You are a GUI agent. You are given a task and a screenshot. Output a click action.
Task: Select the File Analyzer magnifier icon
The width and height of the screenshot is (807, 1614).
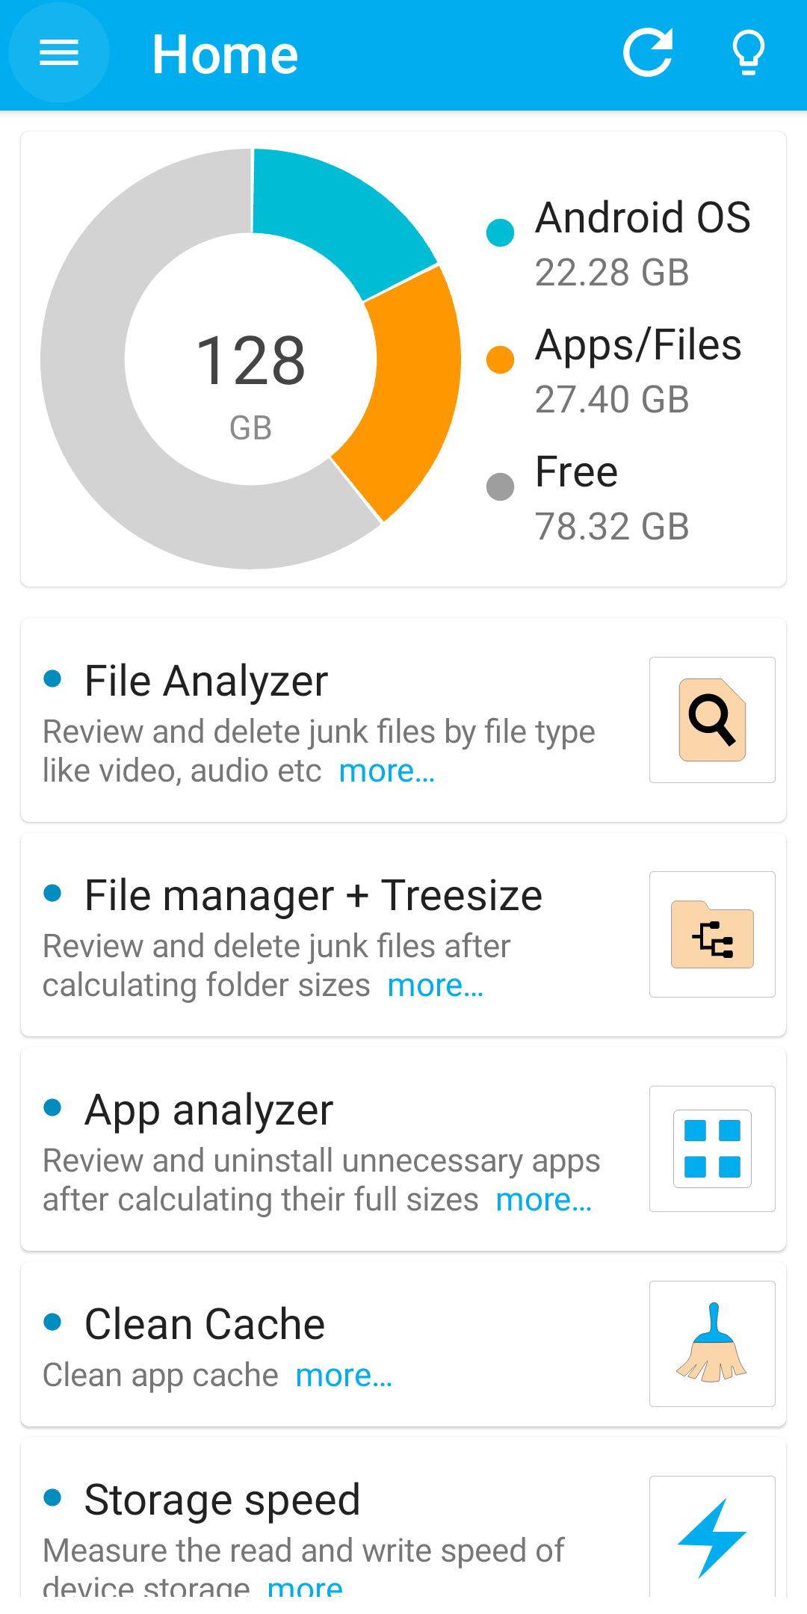coord(711,719)
